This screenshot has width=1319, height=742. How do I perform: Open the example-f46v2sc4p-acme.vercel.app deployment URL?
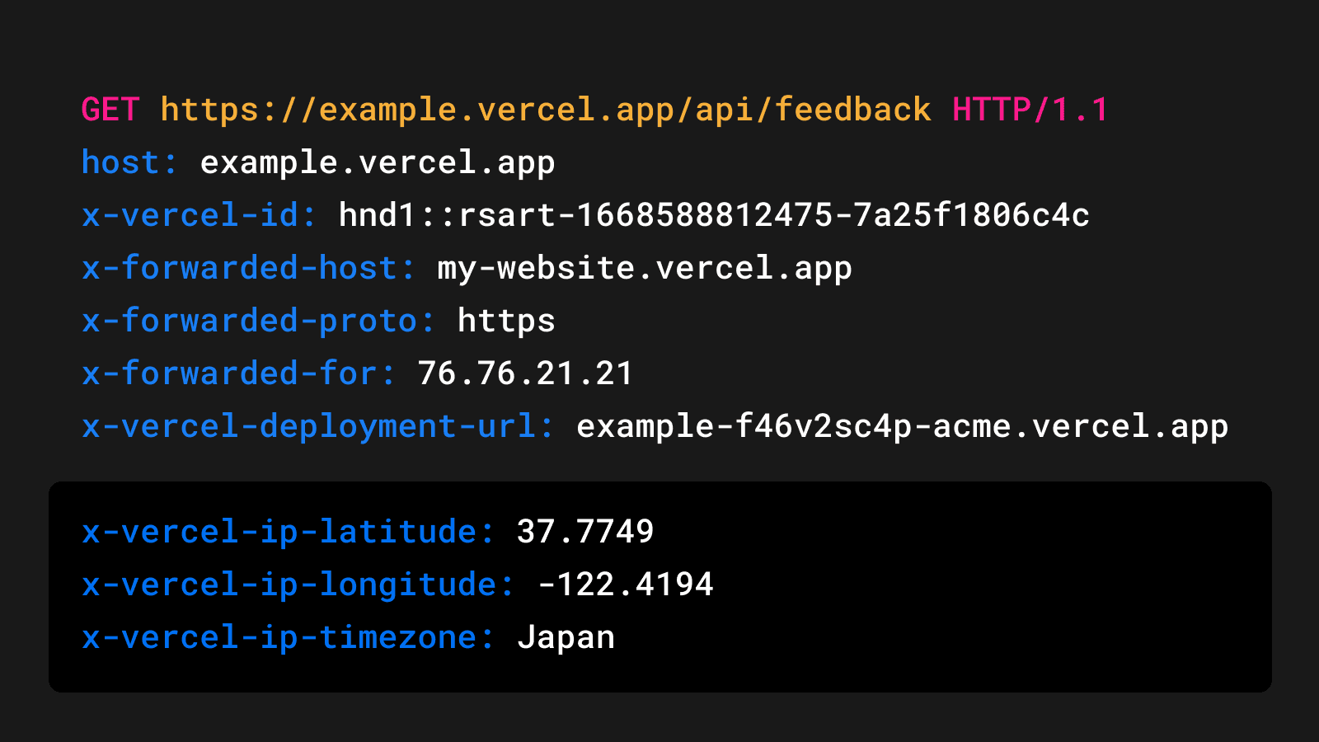pyautogui.click(x=902, y=426)
